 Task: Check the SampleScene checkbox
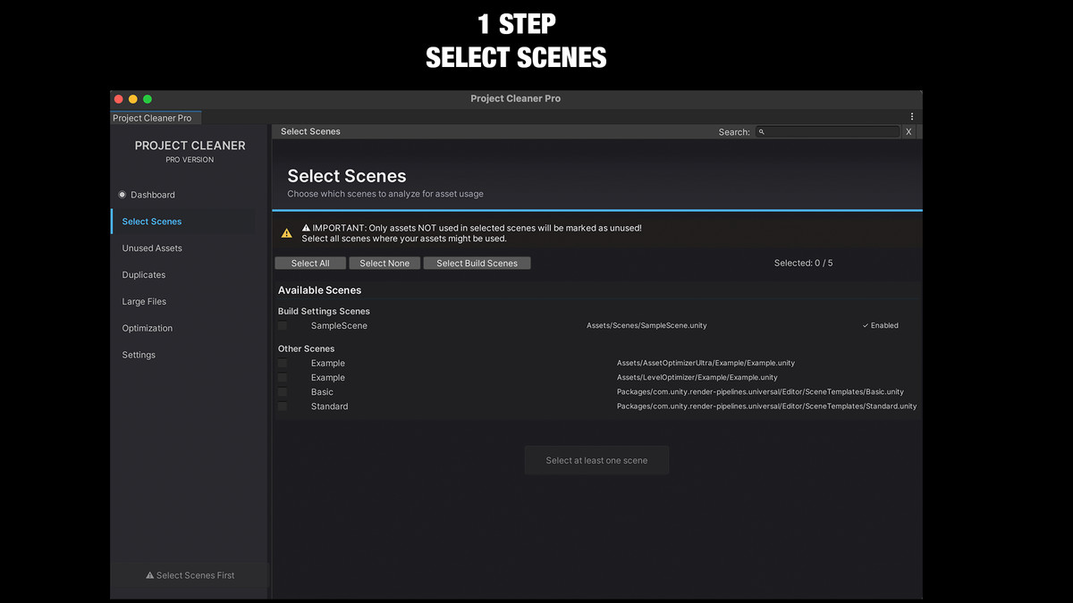[283, 325]
